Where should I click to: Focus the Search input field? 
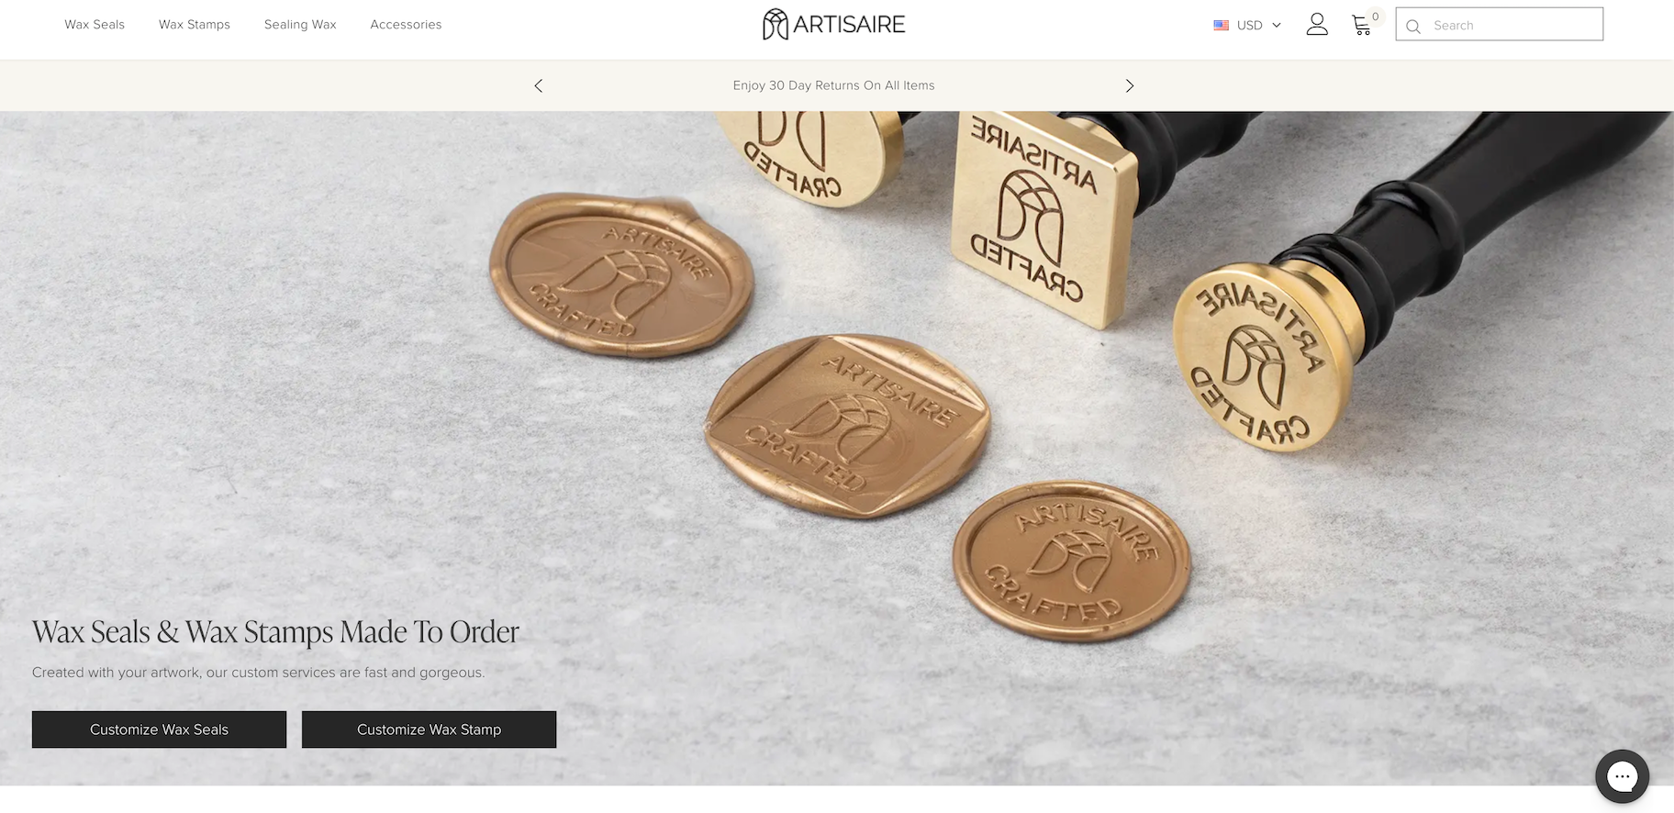click(1500, 25)
